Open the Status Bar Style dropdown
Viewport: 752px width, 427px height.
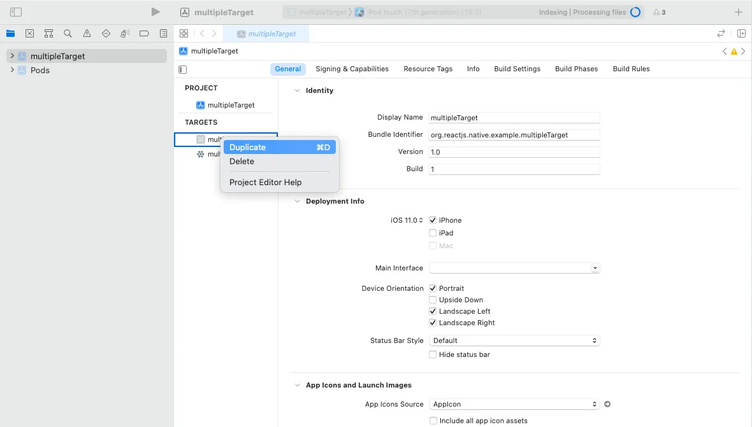(x=514, y=340)
